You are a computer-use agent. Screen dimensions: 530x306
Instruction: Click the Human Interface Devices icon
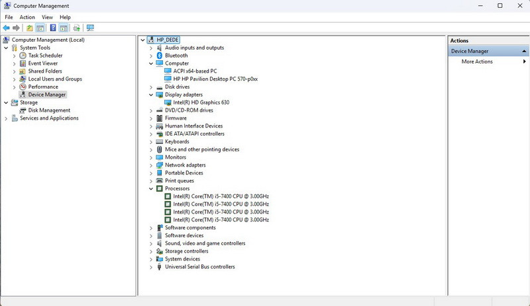click(x=160, y=126)
